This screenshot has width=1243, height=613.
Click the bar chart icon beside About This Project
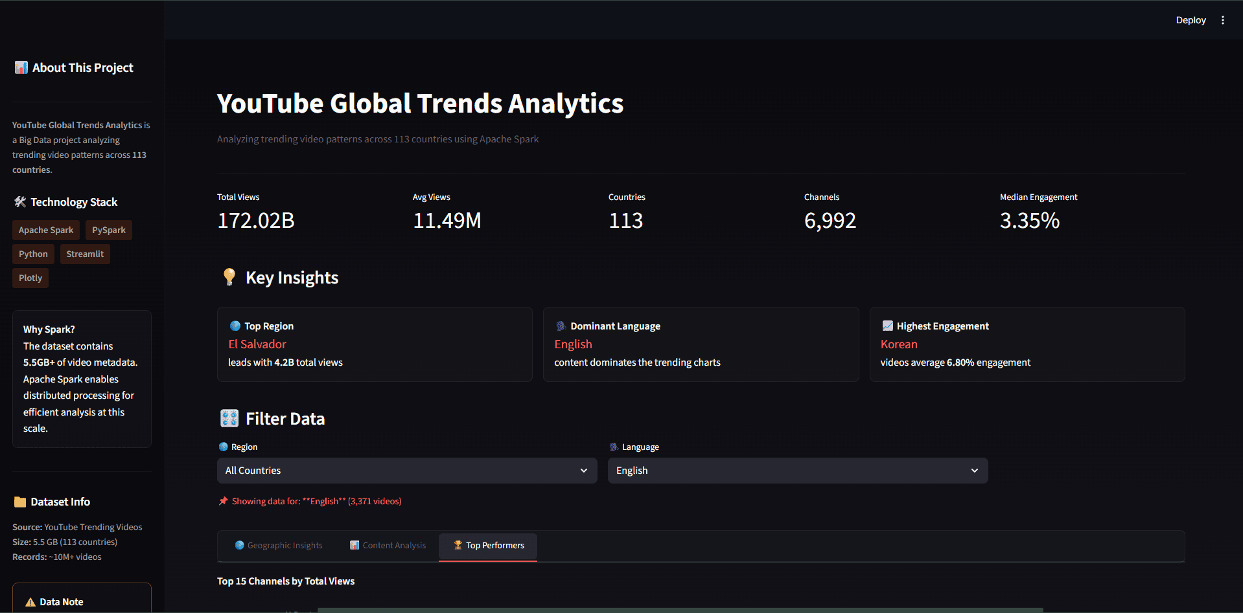[x=20, y=67]
